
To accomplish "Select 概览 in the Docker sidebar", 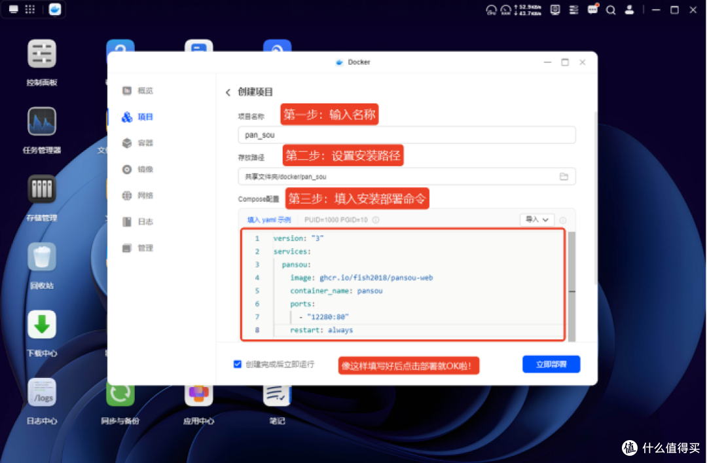I will pos(138,91).
